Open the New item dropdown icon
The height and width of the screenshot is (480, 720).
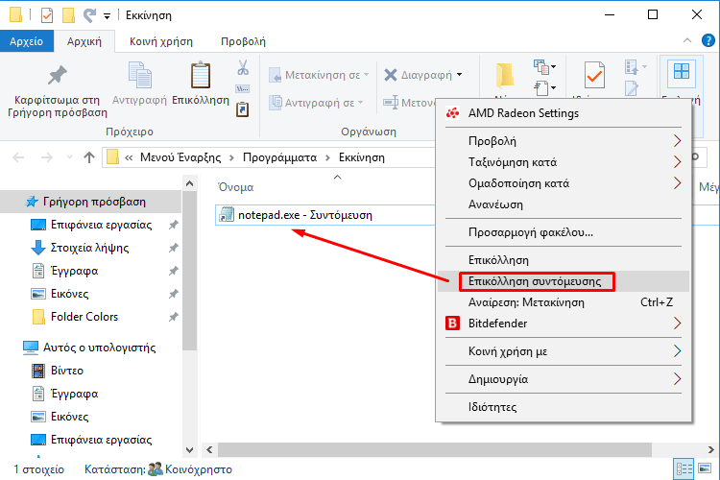point(544,67)
